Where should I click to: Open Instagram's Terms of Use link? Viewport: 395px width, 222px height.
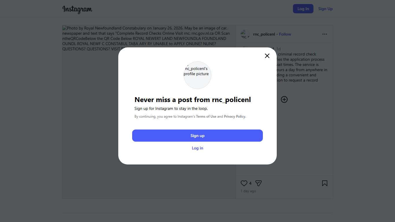click(206, 116)
